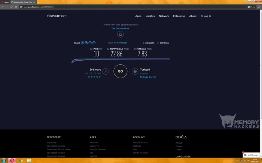Click the Steam tray icon
The image size is (262, 163).
[241, 160]
